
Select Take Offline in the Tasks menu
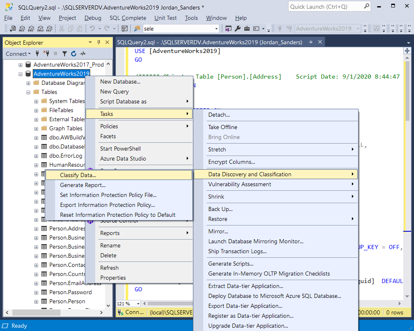pos(276,127)
